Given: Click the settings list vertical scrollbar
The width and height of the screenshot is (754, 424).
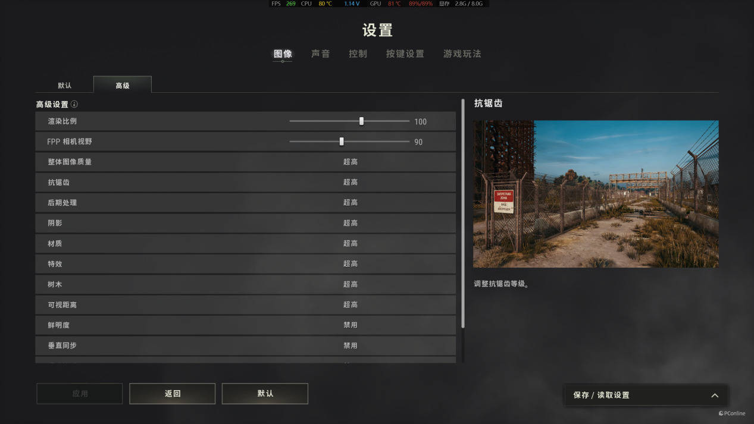Looking at the screenshot, I should pos(463,214).
